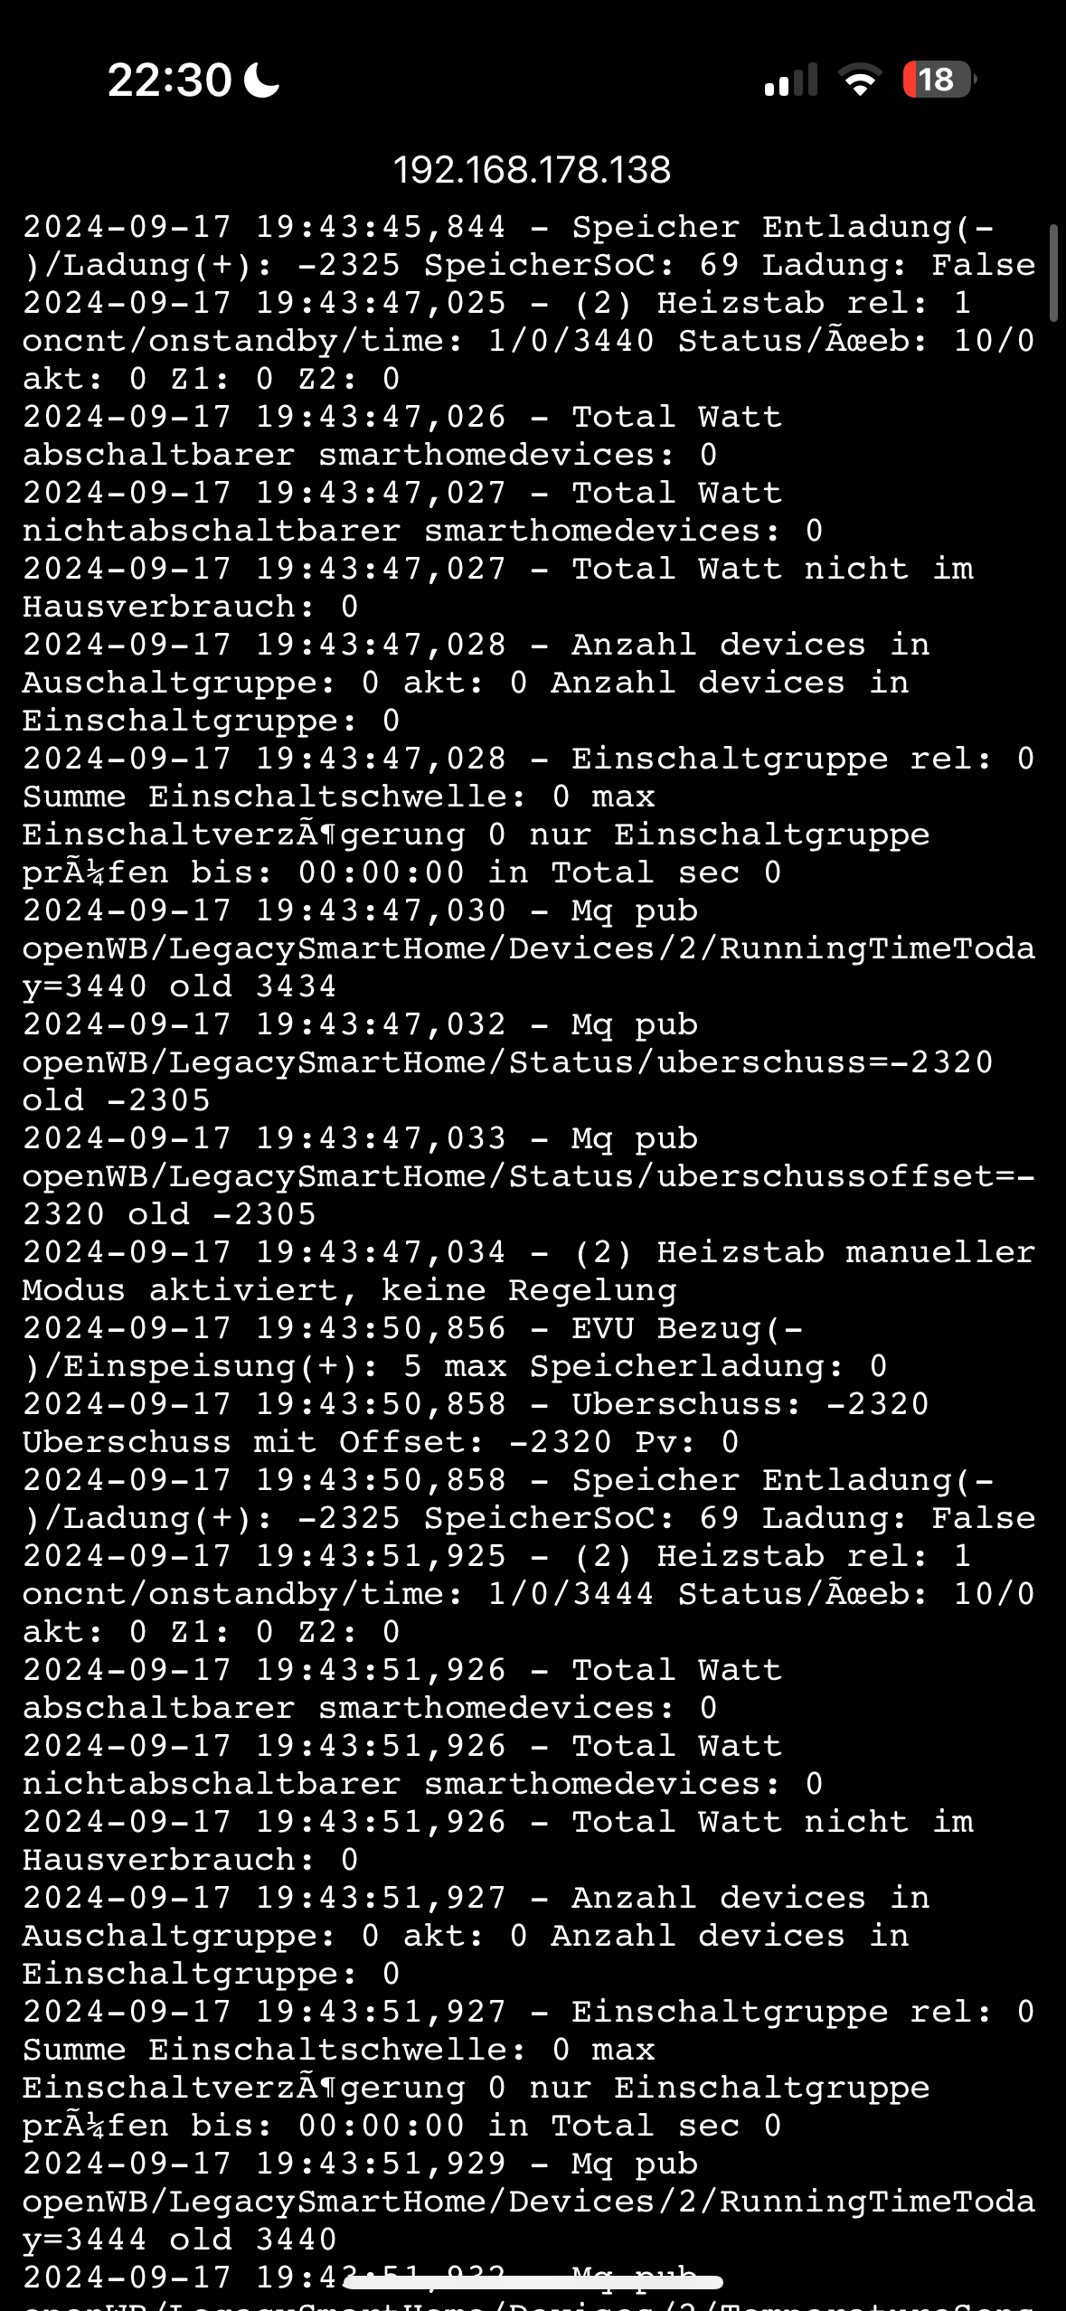Screen dimensions: 1066x2311
Task: Tap the 22:30 status bar clock
Action: tap(170, 80)
